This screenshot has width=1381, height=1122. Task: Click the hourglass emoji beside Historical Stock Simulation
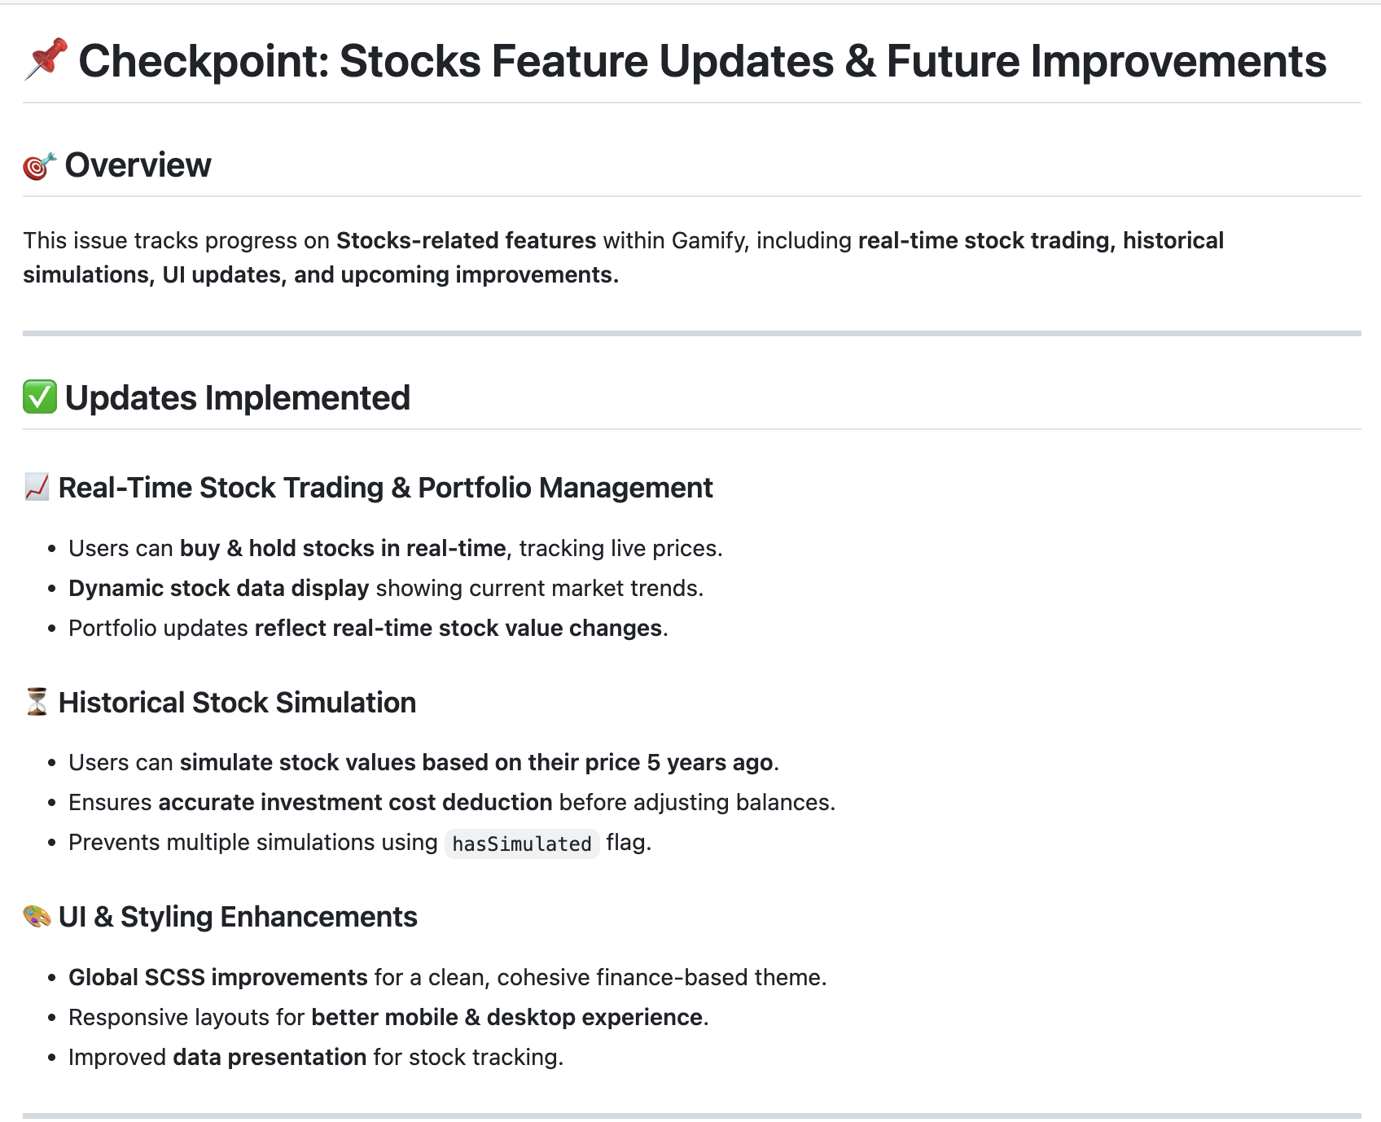(37, 702)
